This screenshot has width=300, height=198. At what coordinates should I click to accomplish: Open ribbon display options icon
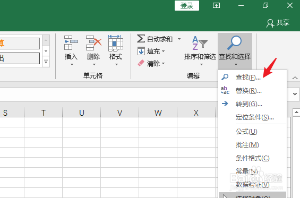click(216, 5)
